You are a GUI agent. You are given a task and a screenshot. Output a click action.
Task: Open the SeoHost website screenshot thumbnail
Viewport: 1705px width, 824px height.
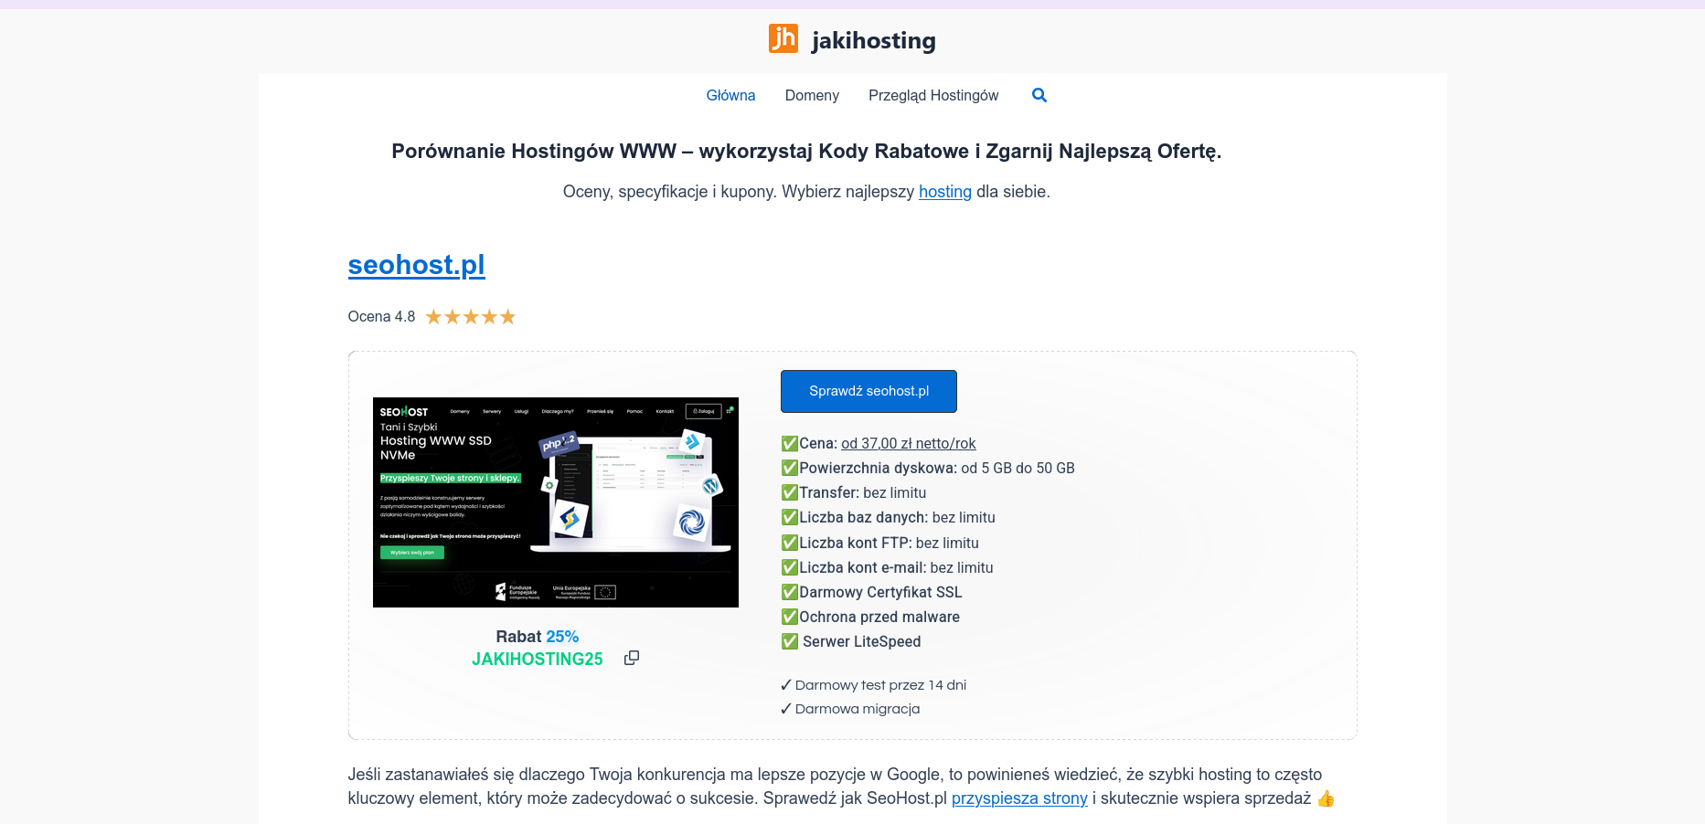click(556, 502)
